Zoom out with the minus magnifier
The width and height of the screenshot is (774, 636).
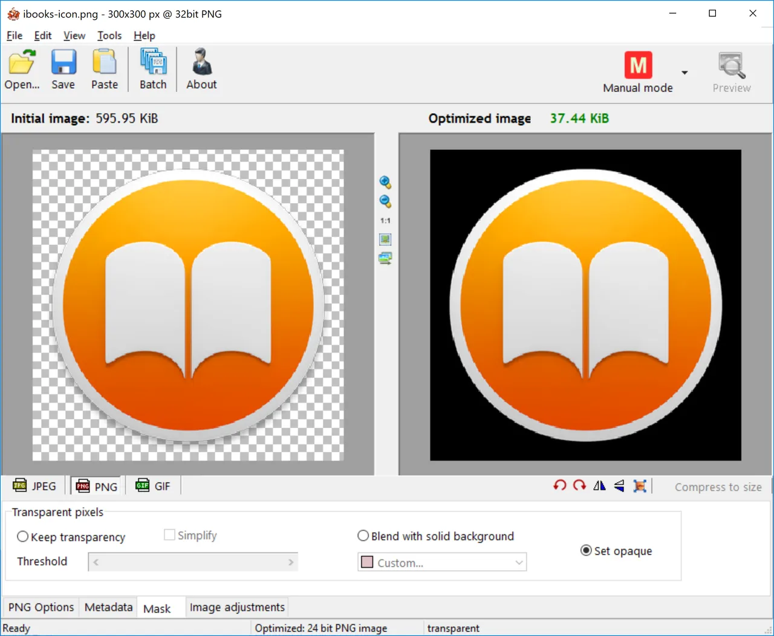pyautogui.click(x=385, y=201)
